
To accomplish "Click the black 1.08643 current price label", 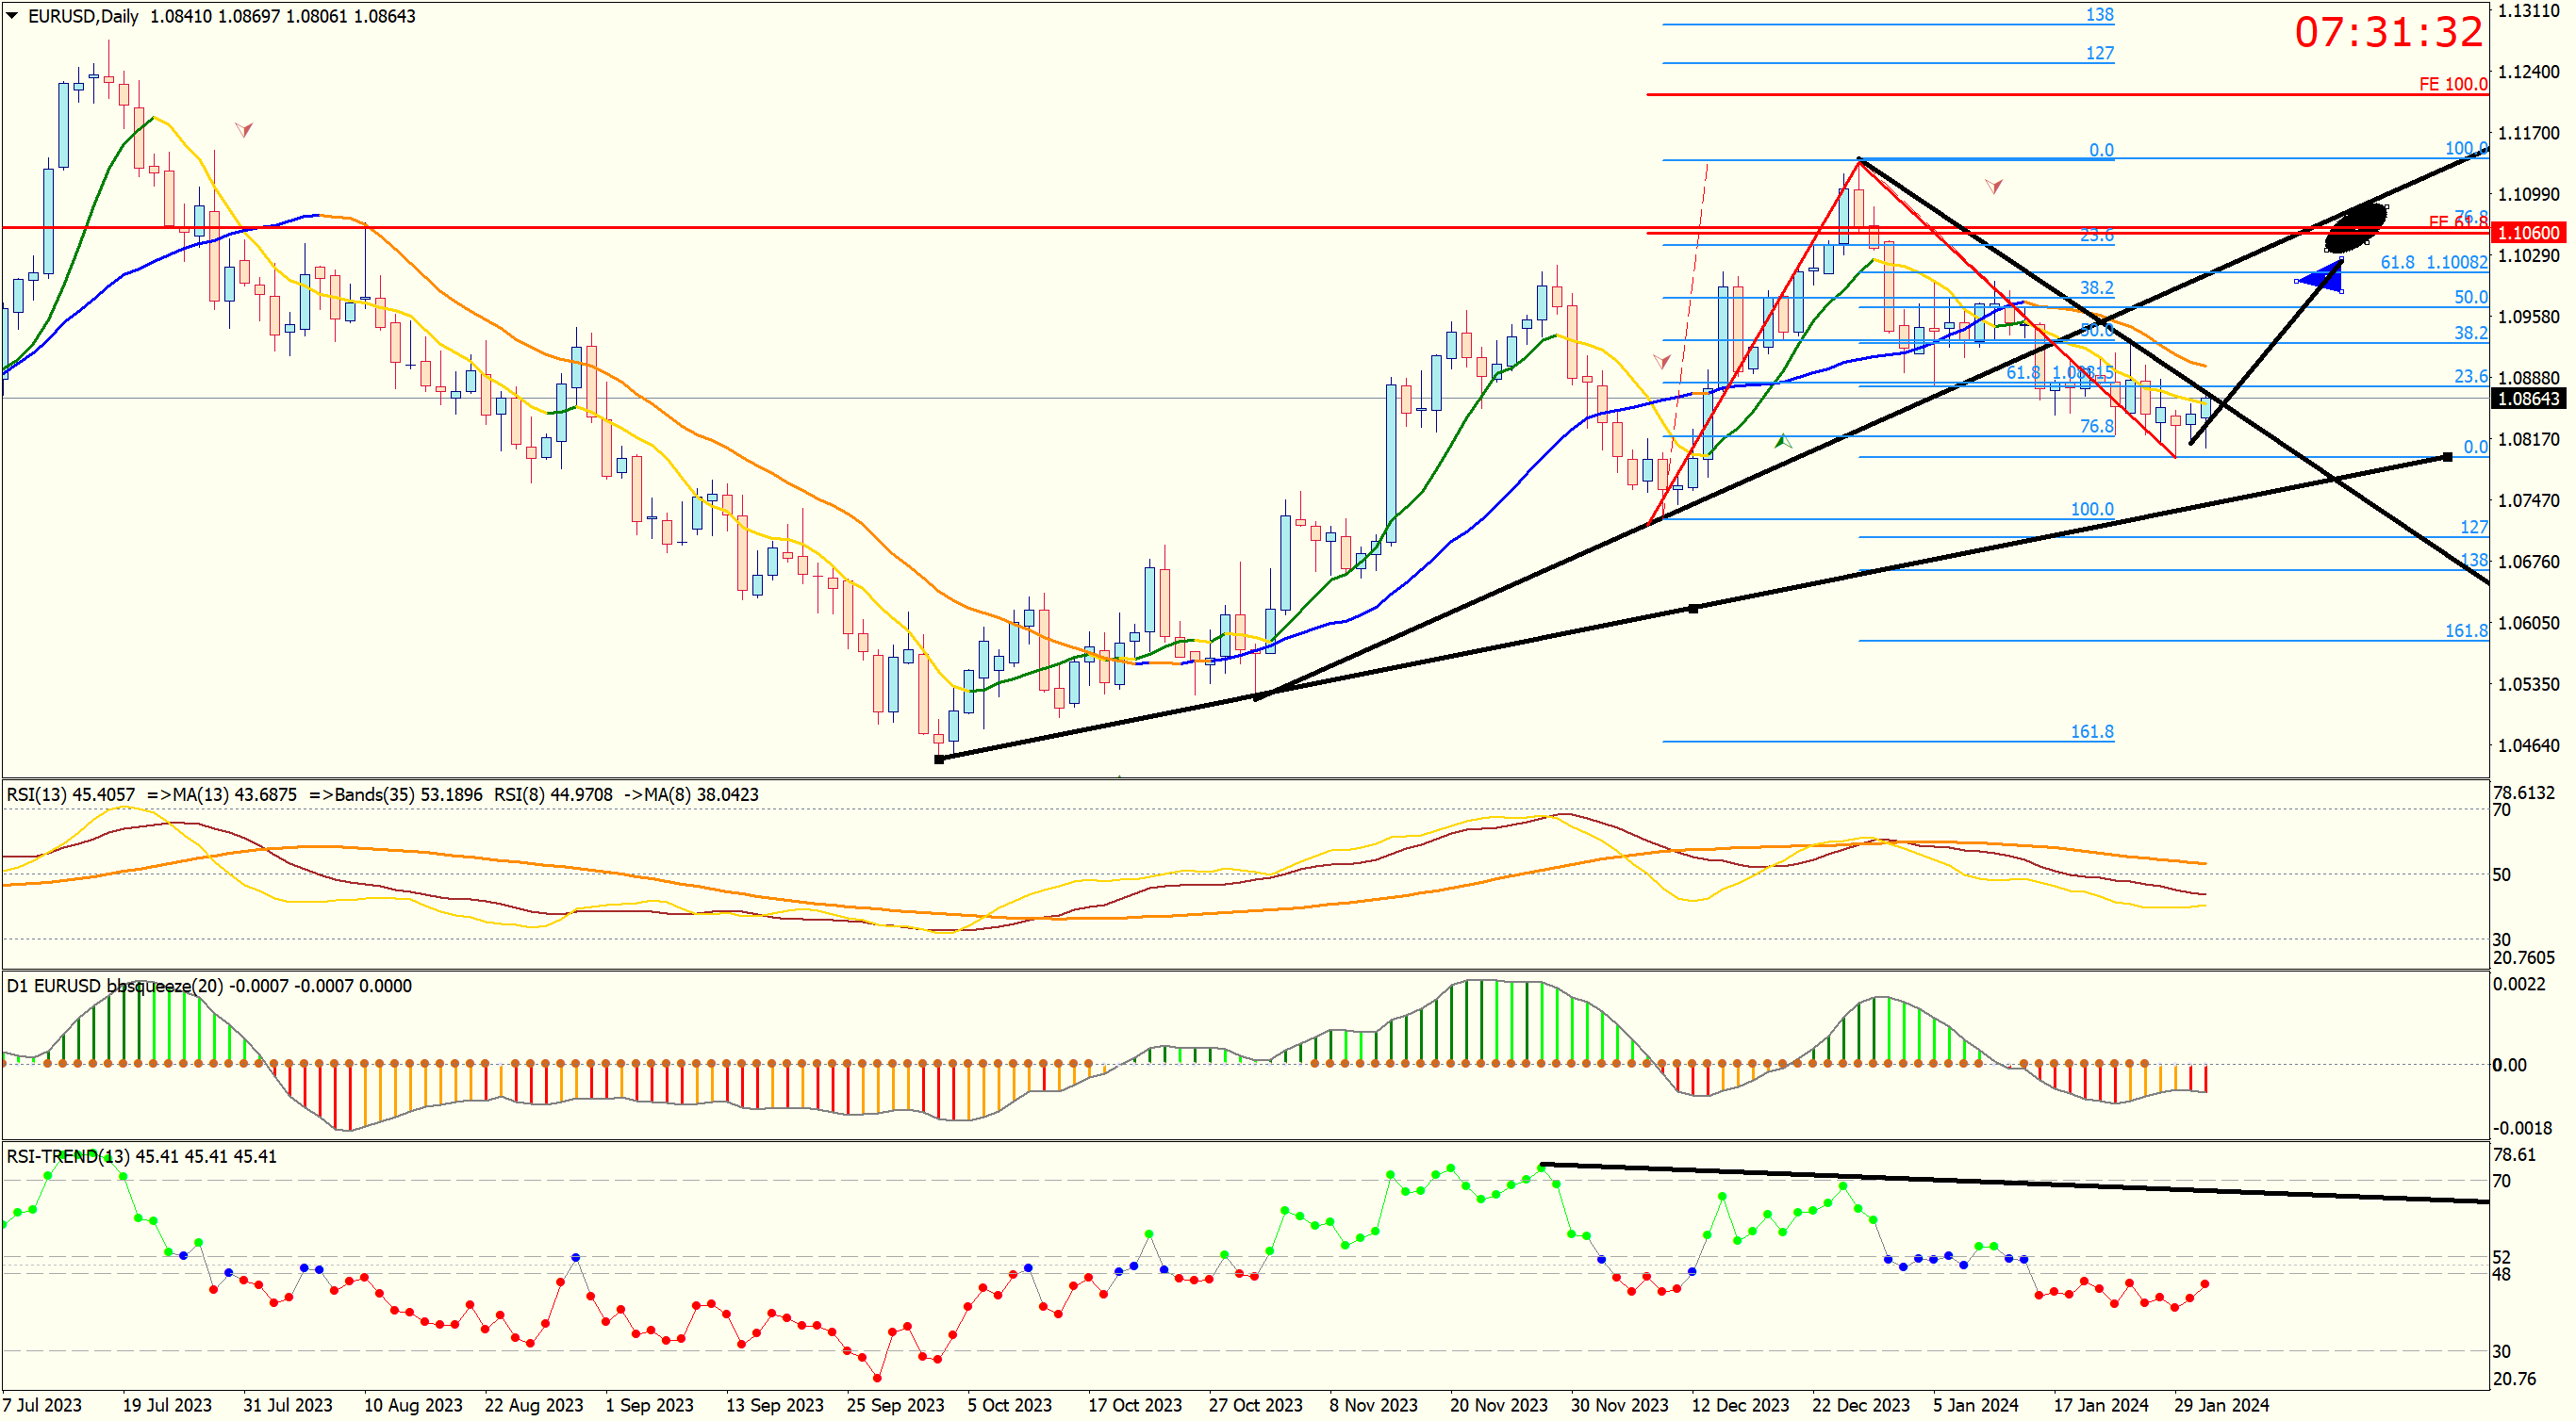I will (x=2528, y=399).
